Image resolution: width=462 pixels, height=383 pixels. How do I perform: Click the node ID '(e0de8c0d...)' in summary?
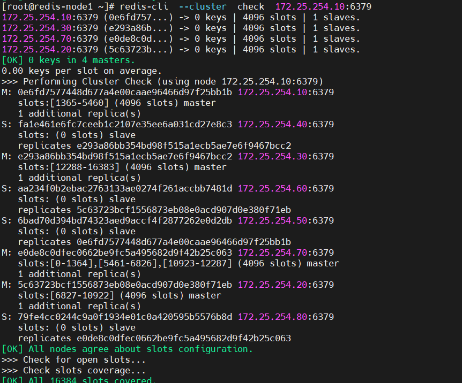coord(138,39)
